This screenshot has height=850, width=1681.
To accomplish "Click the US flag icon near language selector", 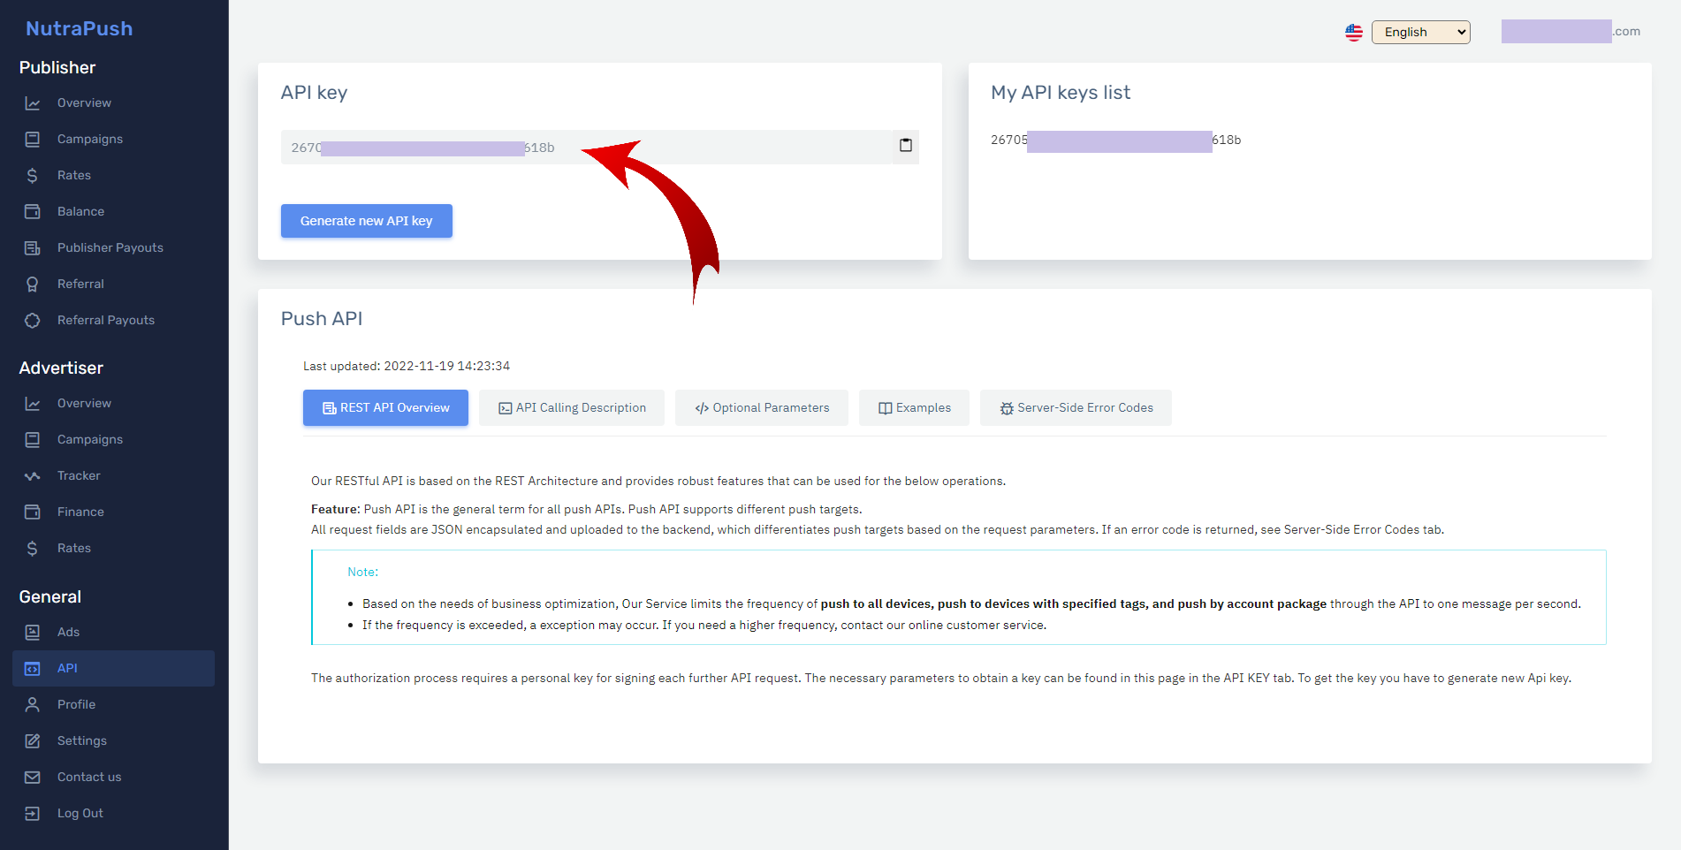I will click(x=1354, y=32).
